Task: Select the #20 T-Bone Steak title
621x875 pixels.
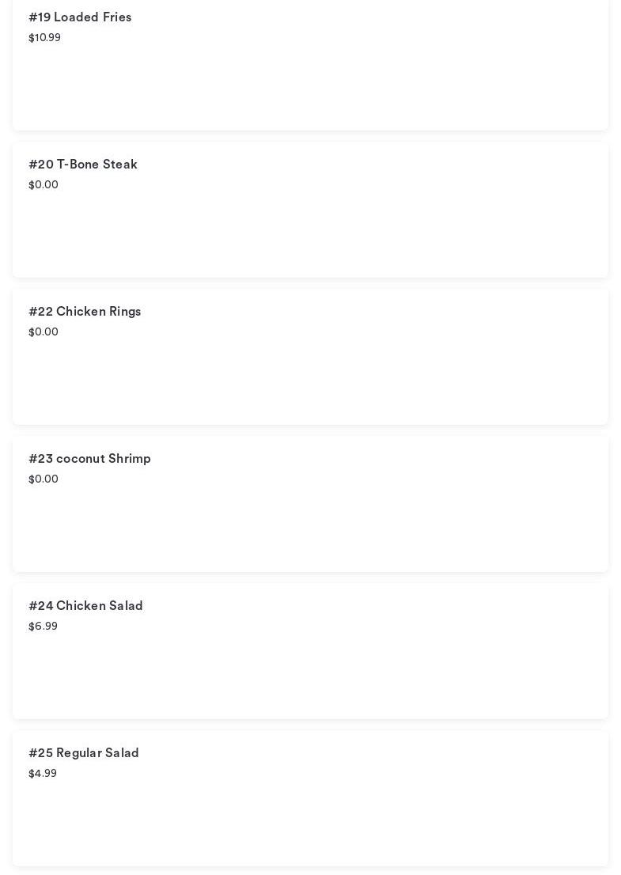Action: click(x=83, y=165)
